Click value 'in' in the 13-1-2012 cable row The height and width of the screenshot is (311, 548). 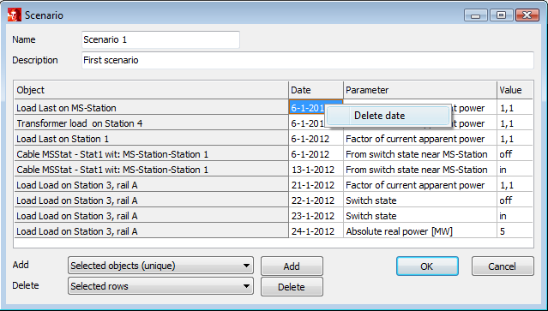pyautogui.click(x=515, y=170)
